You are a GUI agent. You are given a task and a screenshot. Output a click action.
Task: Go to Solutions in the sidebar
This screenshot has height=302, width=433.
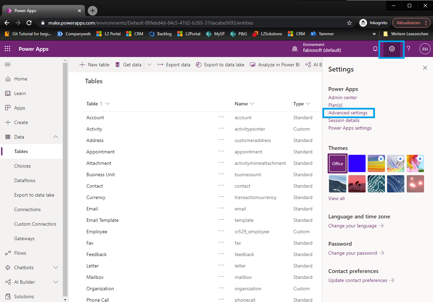point(24,296)
